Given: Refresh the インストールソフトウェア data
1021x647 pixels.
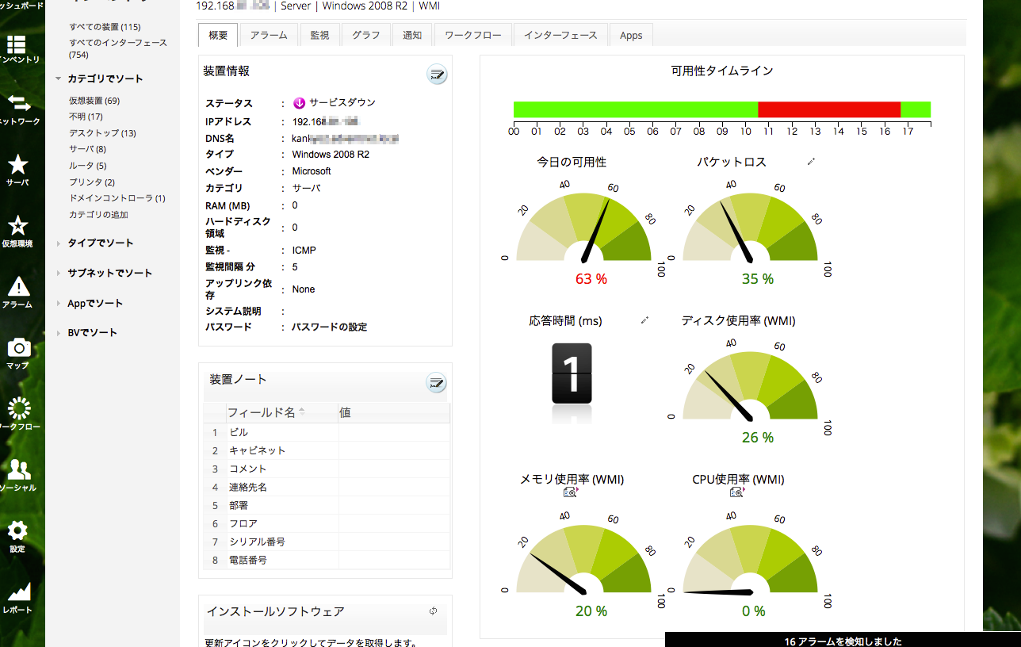Looking at the screenshot, I should click(x=433, y=611).
